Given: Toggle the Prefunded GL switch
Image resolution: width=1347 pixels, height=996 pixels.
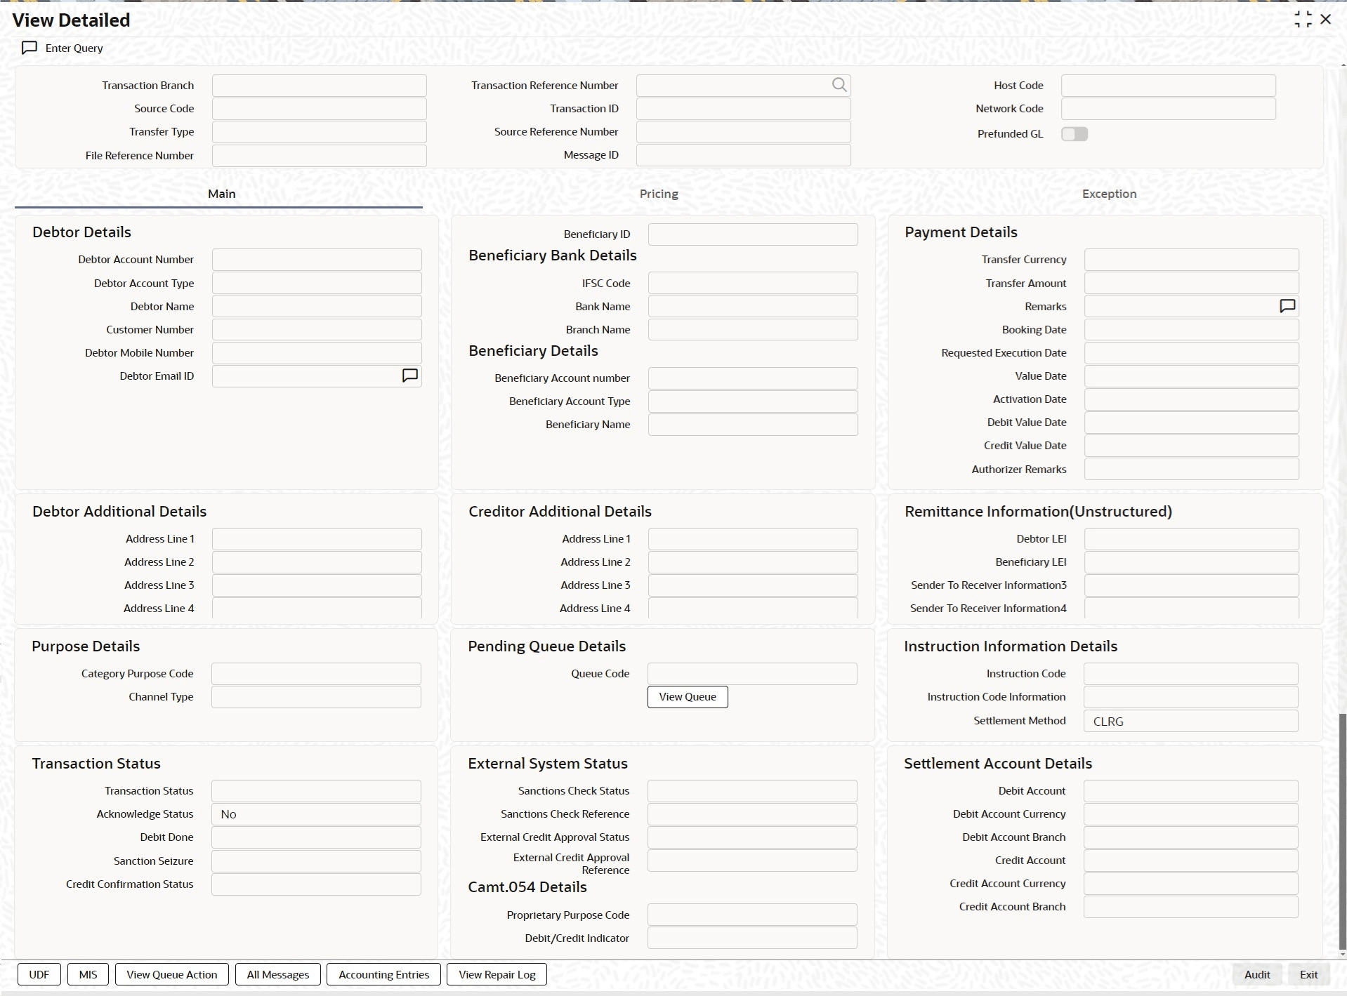Looking at the screenshot, I should [1075, 133].
